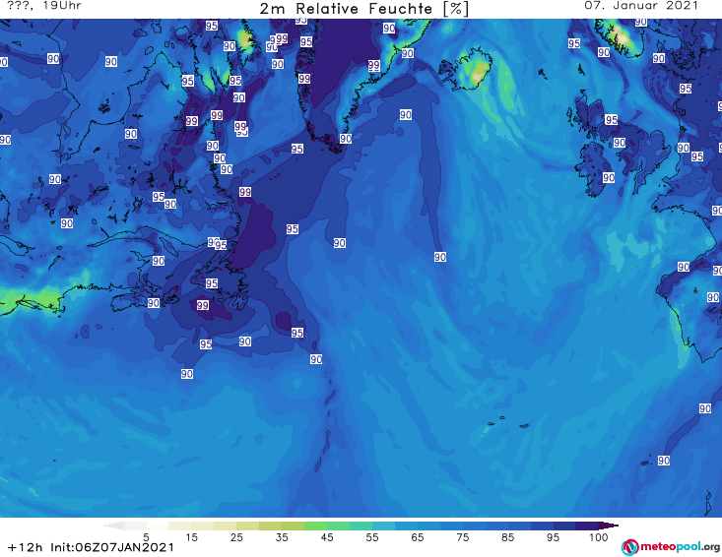Click the '95' value on the colour scale
The width and height of the screenshot is (722, 557).
[x=553, y=537]
